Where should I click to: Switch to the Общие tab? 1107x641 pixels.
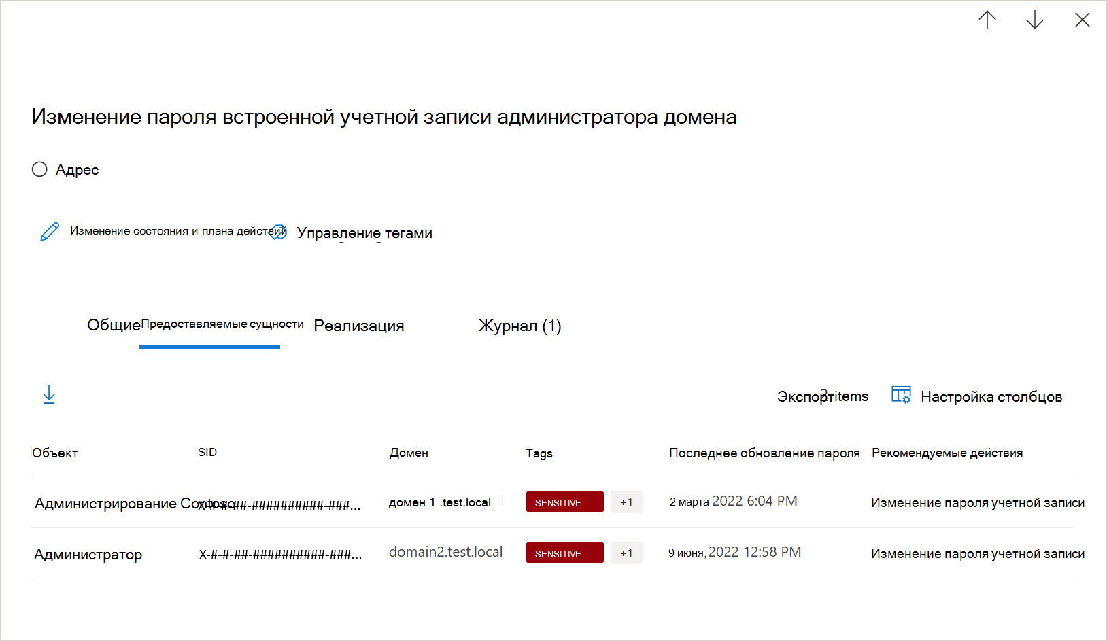[114, 325]
